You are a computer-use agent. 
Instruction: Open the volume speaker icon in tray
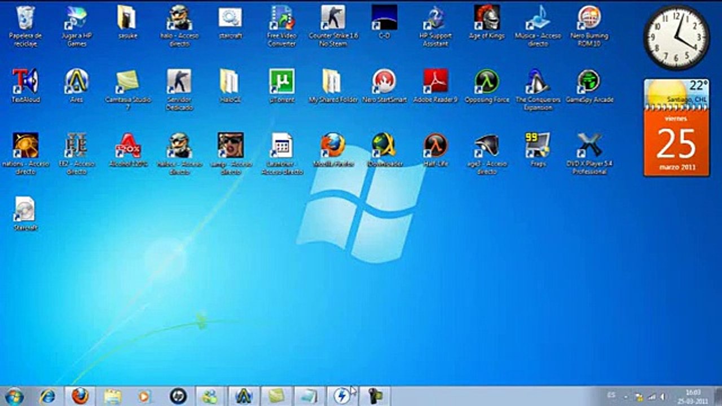(664, 396)
